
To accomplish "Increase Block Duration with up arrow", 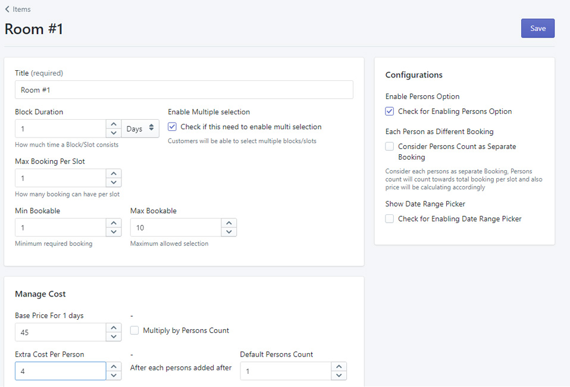I will pos(114,124).
